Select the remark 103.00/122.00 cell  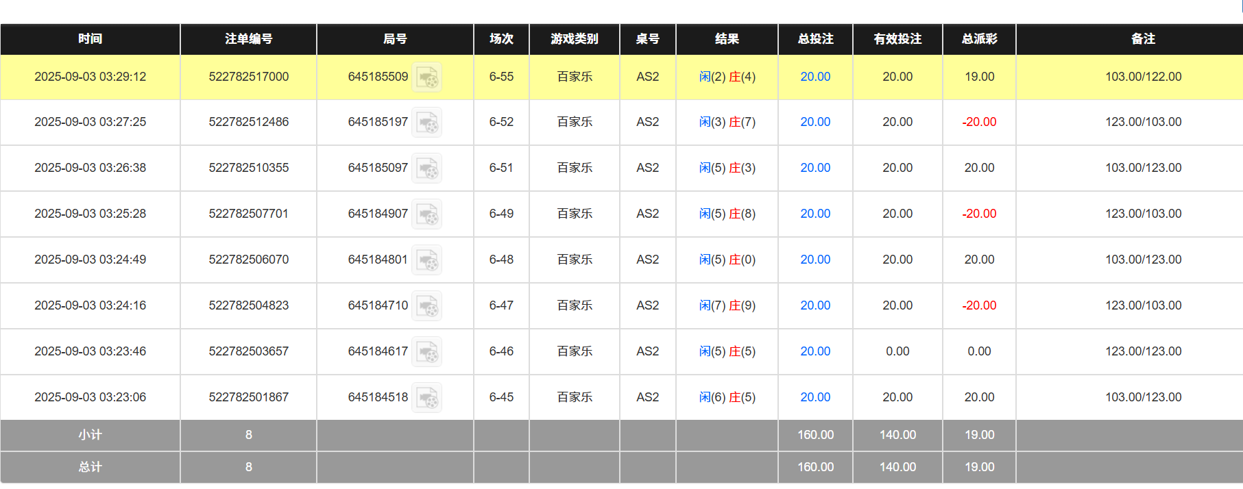click(1143, 77)
